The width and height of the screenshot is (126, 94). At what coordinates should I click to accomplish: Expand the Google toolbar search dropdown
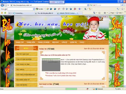pos(34,9)
